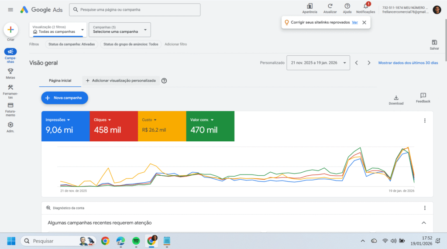This screenshot has height=249, width=447.
Task: Click Adicionar visualização personalizada tab
Action: click(x=120, y=81)
